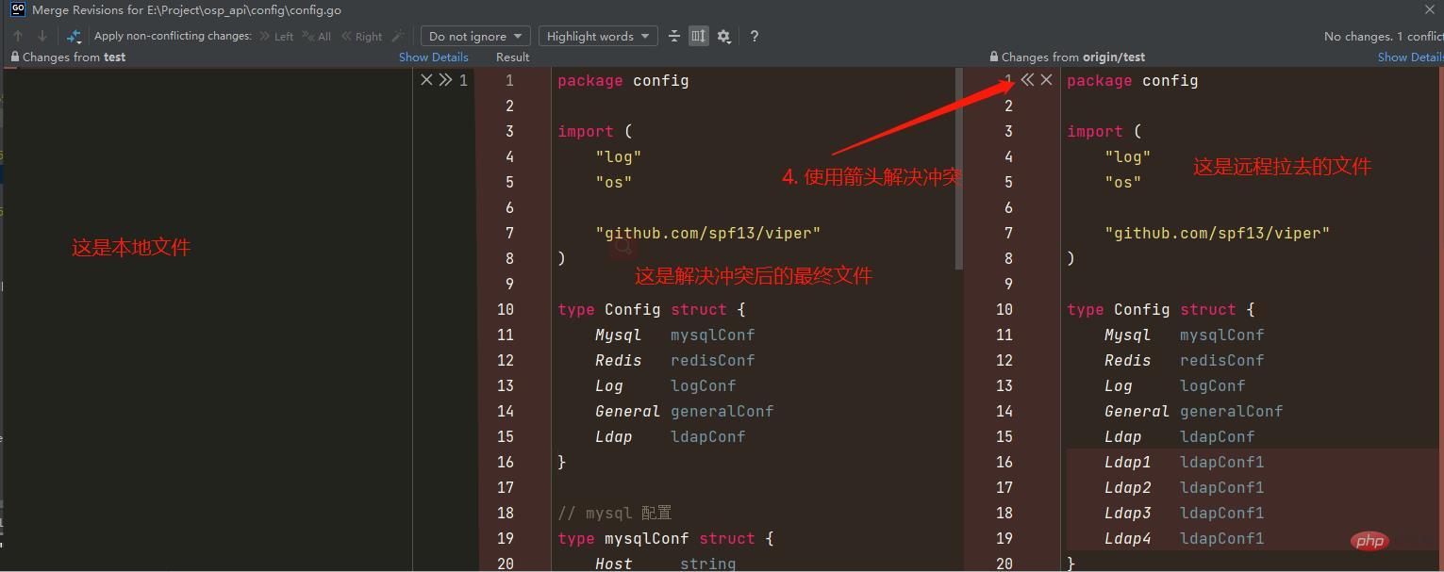Viewport: 1444px width, 572px height.
Task: Click right pane 'Show Details' link
Action: [1410, 57]
